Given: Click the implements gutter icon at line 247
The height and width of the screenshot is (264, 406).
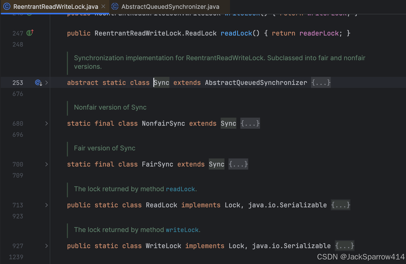Looking at the screenshot, I should pyautogui.click(x=30, y=33).
